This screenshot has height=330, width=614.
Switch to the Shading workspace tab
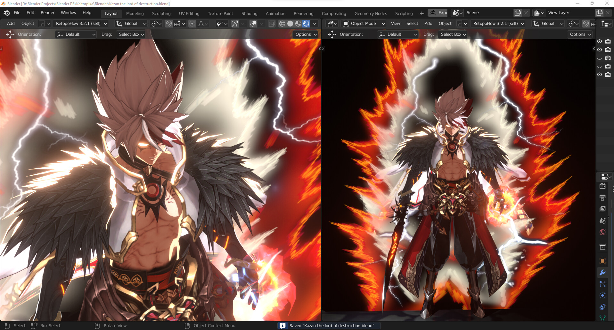(x=249, y=13)
